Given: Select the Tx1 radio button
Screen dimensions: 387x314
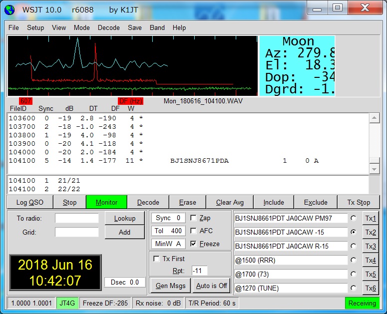Looking at the screenshot, I should click(x=354, y=218).
